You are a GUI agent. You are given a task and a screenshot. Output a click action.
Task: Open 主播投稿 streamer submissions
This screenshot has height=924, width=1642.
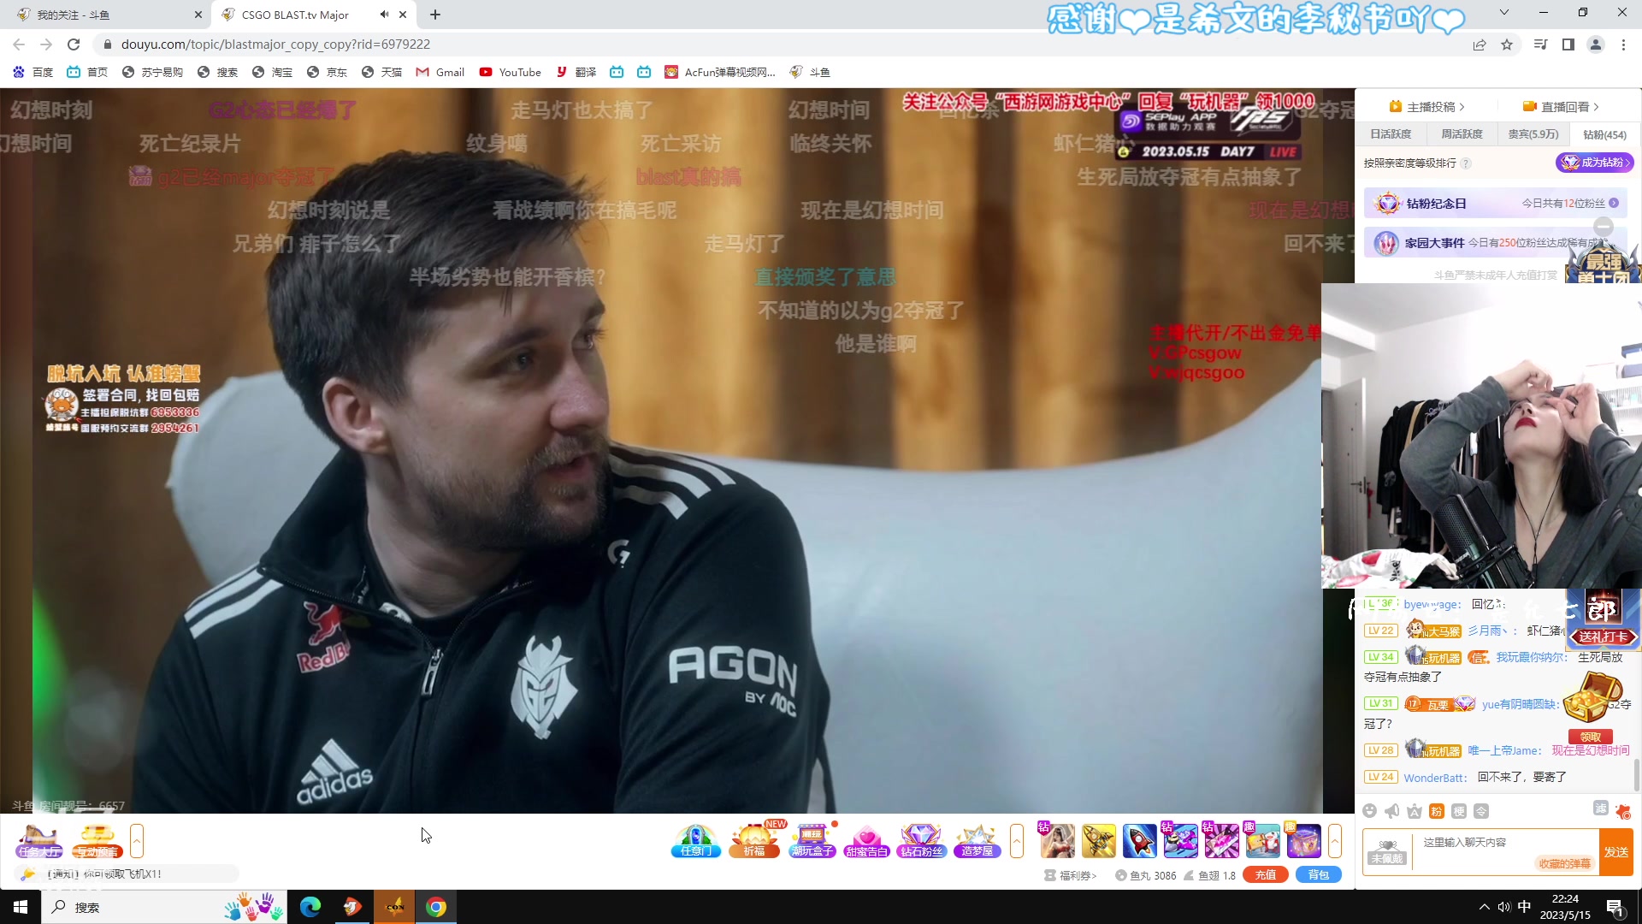[x=1427, y=107]
